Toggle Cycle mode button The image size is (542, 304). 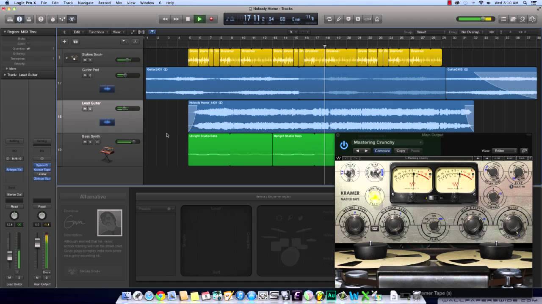pyautogui.click(x=329, y=19)
